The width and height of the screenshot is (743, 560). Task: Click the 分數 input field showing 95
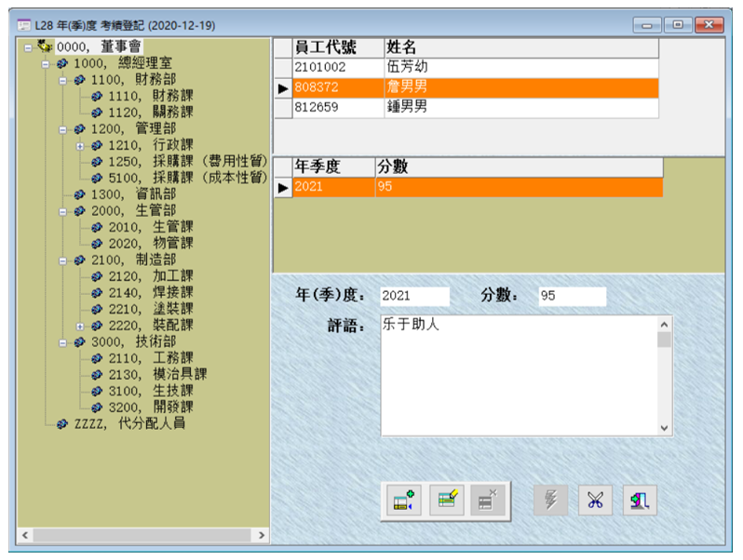(x=573, y=297)
